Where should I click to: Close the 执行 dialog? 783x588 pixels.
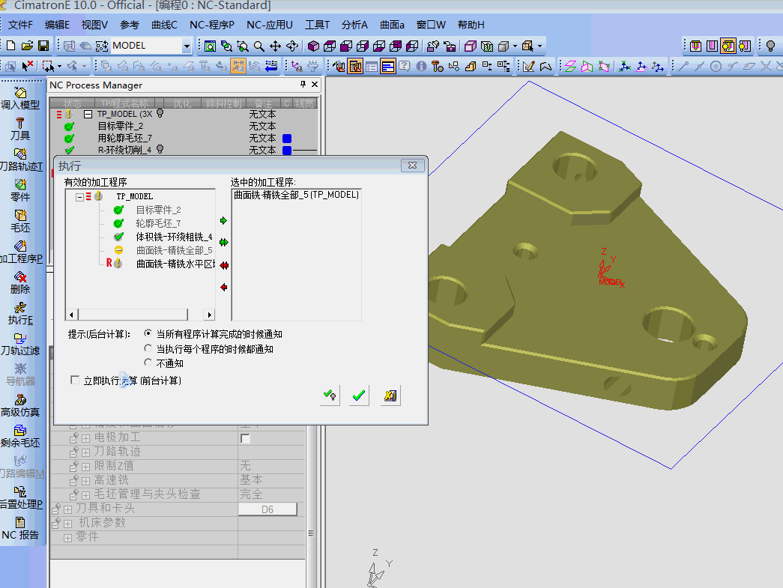[x=413, y=166]
